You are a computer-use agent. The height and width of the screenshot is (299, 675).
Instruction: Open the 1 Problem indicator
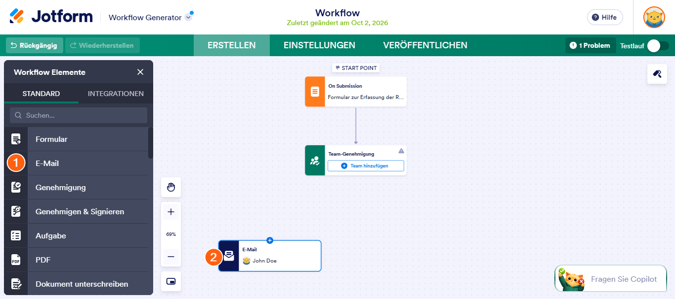coord(591,45)
